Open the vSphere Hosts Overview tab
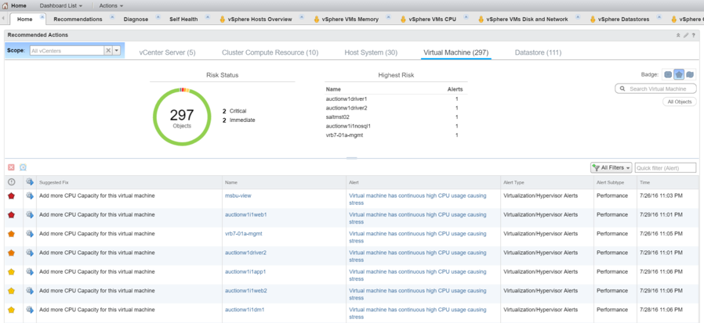The width and height of the screenshot is (704, 323). point(259,19)
